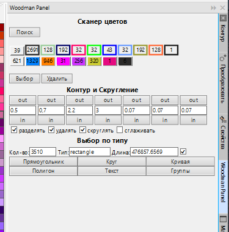Select the dark outline swatch labeled 2691
This screenshot has height=232, width=229.
point(32,50)
